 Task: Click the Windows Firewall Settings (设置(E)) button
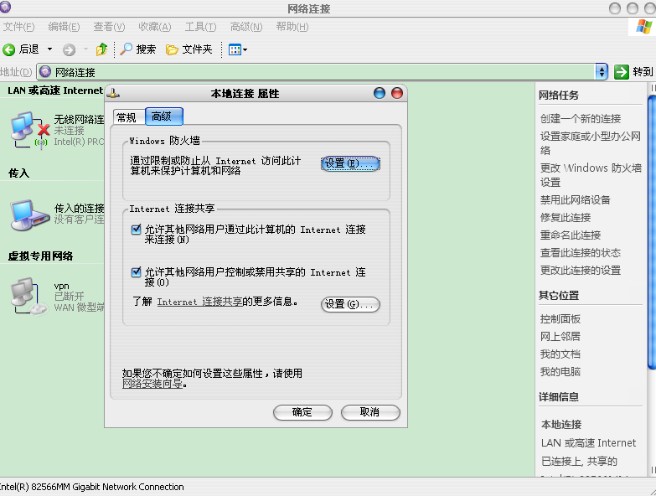tap(350, 163)
